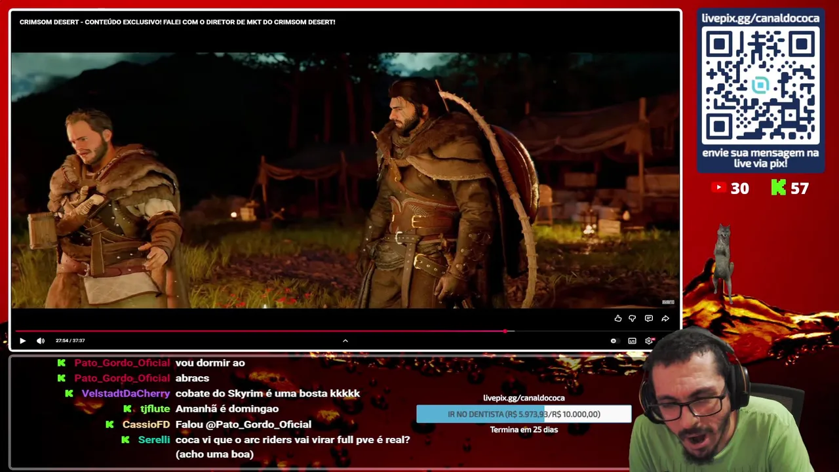Expand the chevron-up panel below the progress bar

click(345, 341)
